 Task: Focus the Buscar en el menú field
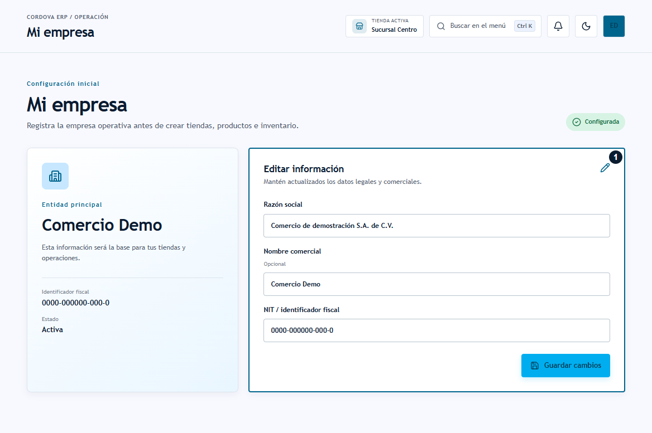tap(485, 26)
